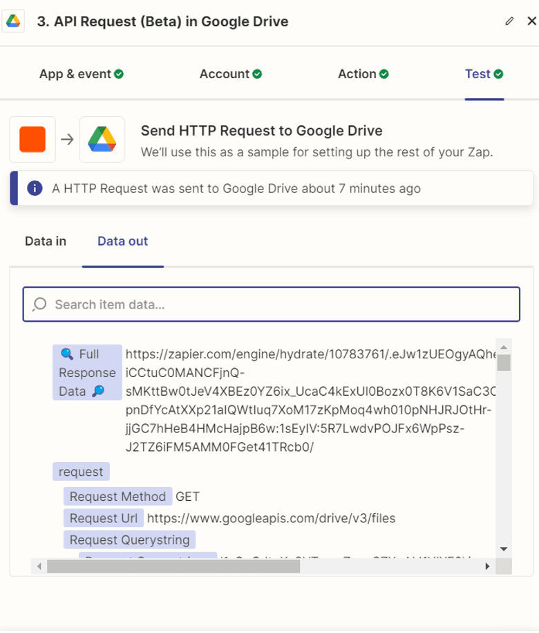Click the green checkmark beside Account
This screenshot has height=633, width=539.
[258, 73]
